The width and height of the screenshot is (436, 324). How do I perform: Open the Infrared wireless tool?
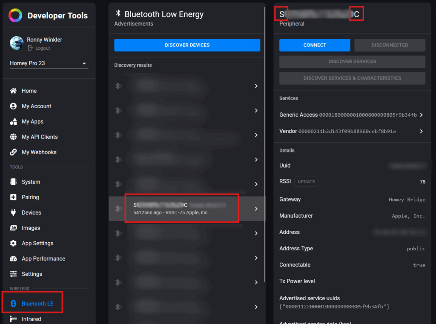pyautogui.click(x=32, y=319)
